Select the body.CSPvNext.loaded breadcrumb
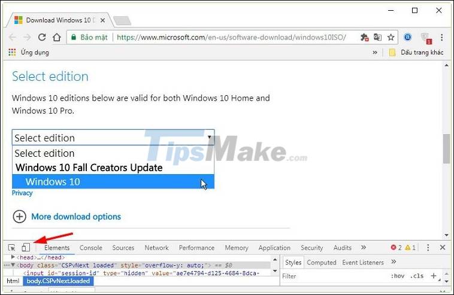454x295 pixels. pos(58,281)
